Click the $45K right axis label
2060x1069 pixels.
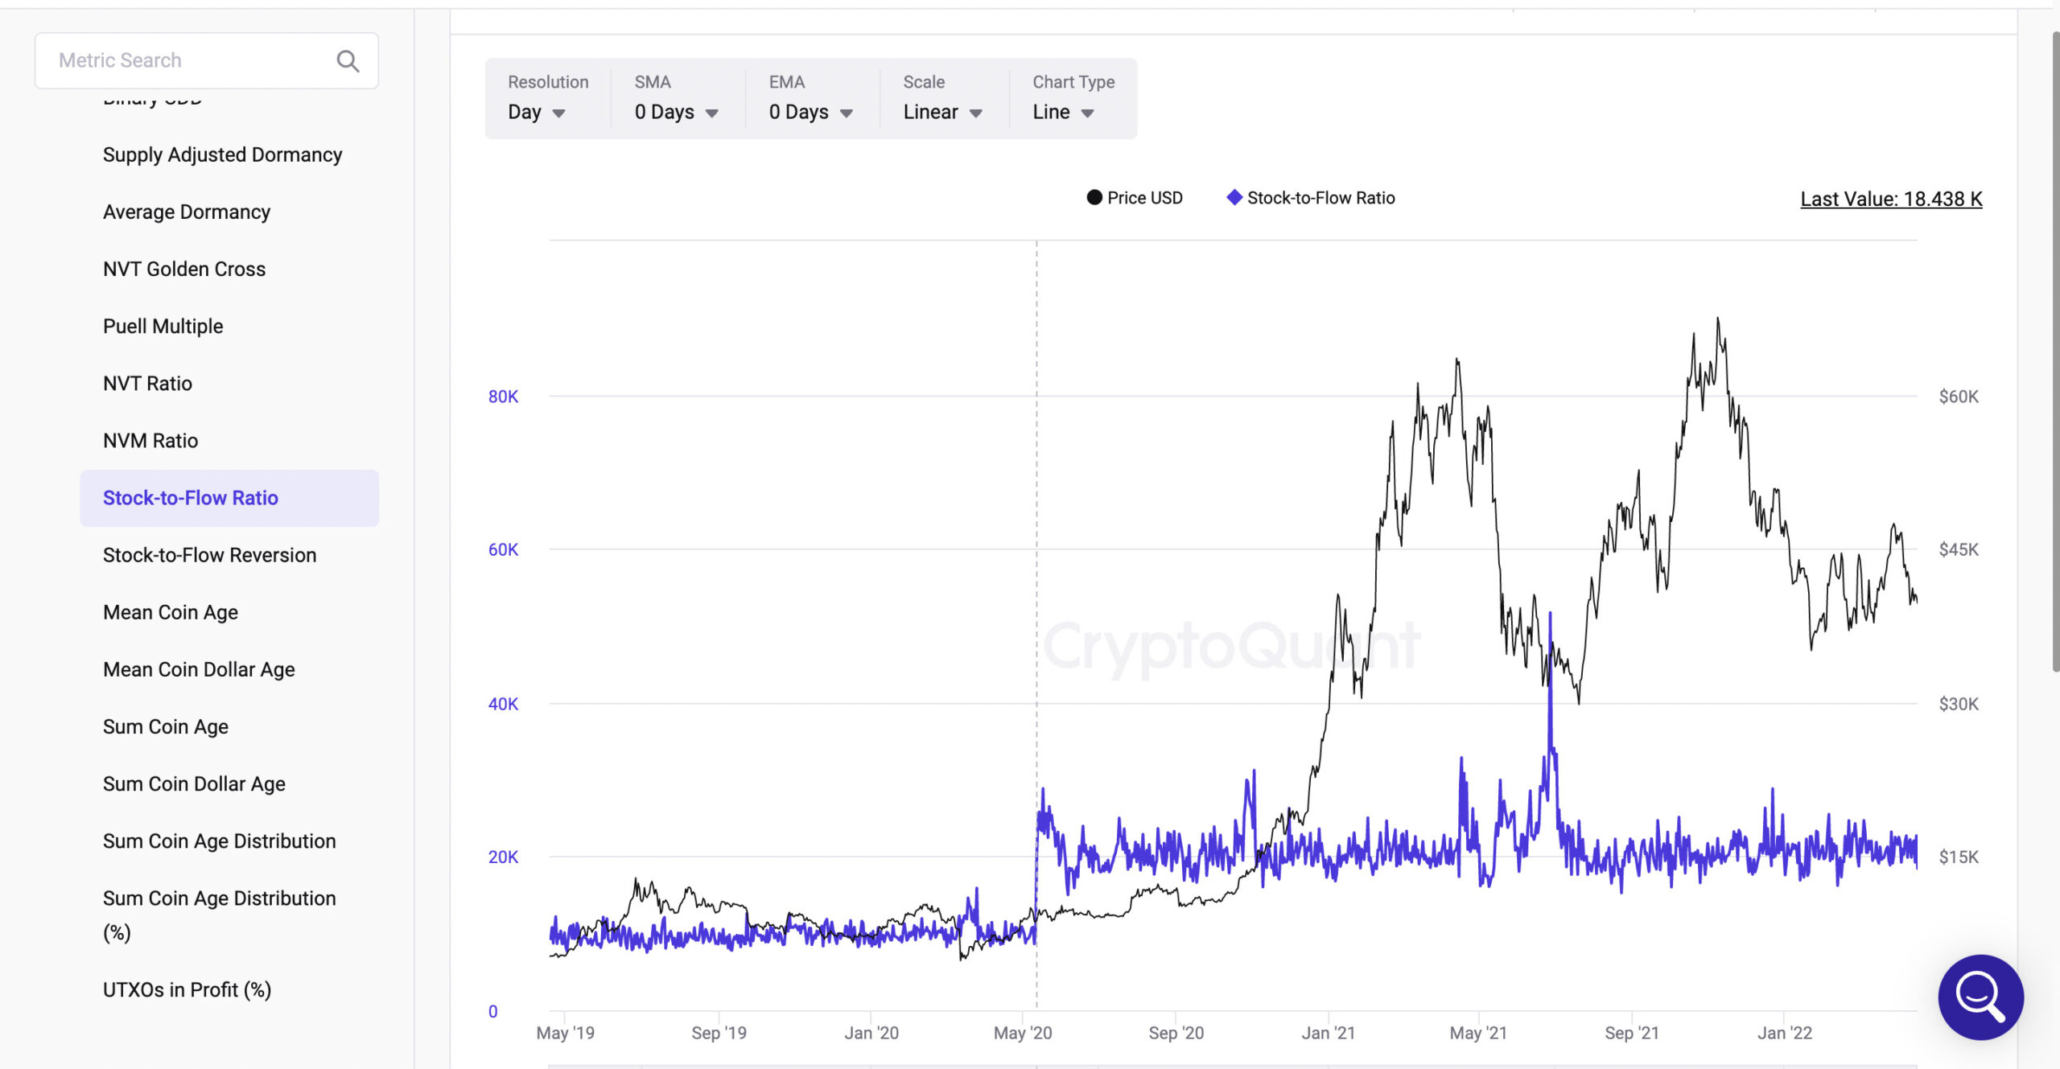[x=1959, y=549]
